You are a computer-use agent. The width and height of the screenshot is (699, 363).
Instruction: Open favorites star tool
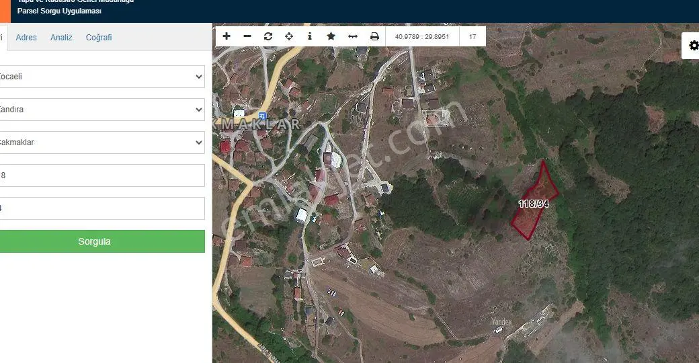click(331, 36)
